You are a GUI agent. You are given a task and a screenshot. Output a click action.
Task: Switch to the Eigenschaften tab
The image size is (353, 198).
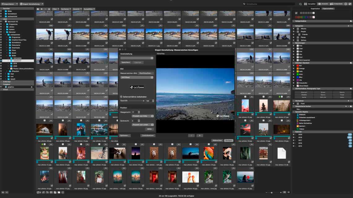tap(328, 9)
